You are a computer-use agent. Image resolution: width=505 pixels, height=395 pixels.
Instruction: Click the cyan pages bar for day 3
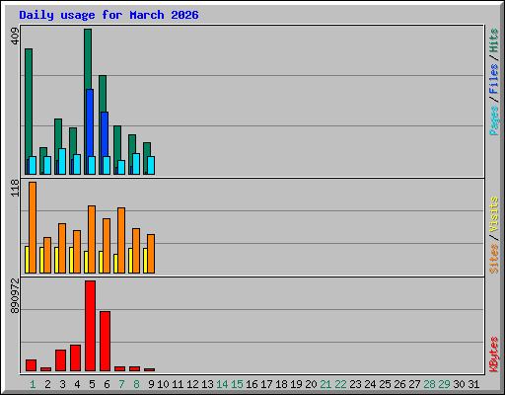click(x=62, y=161)
